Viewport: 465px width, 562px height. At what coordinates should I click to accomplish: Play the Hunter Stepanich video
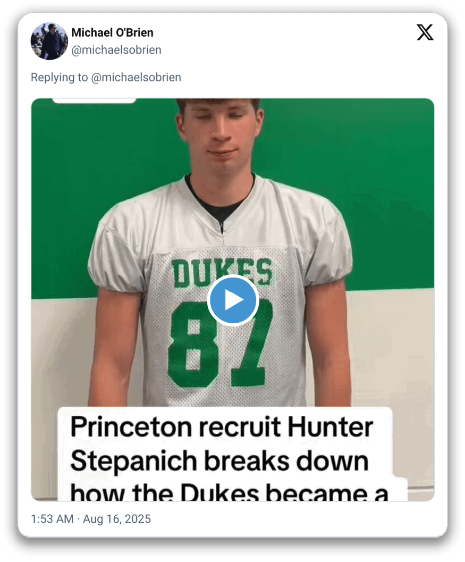pyautogui.click(x=233, y=300)
